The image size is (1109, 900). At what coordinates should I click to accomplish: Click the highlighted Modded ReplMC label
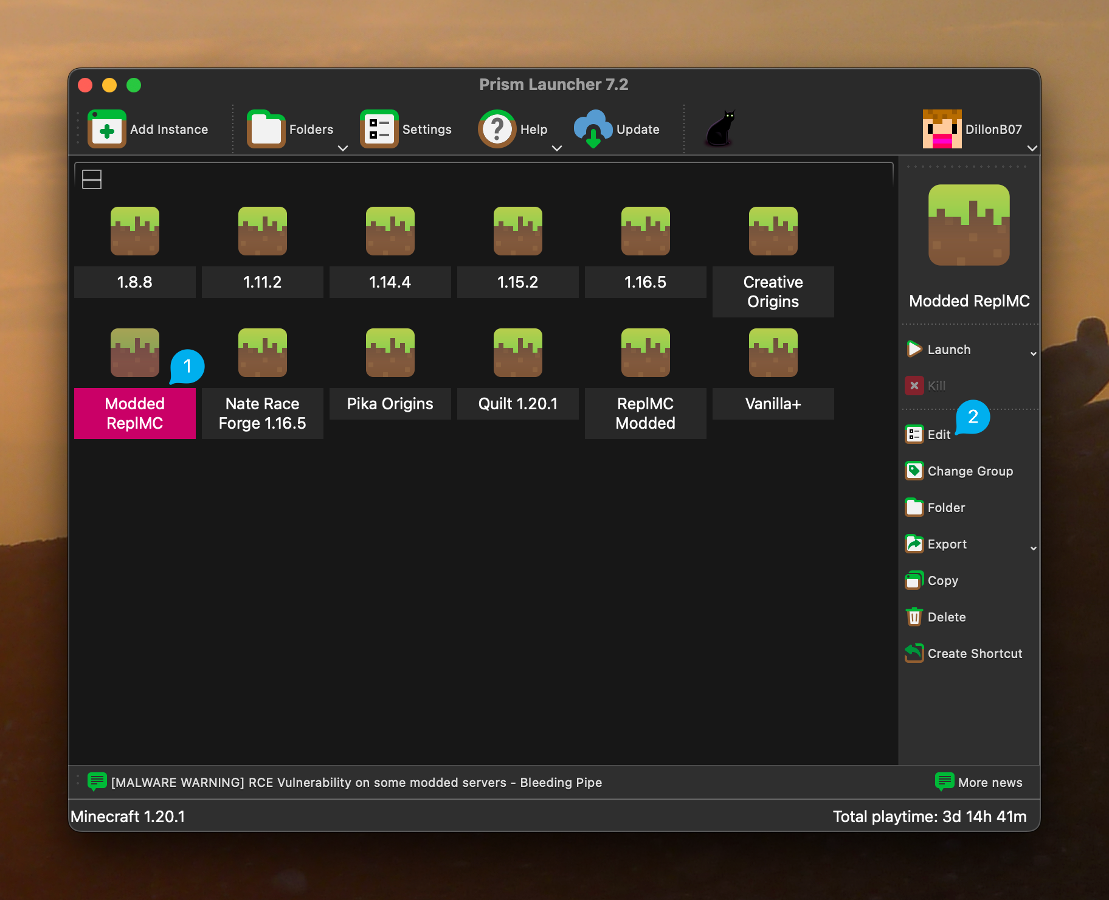[x=135, y=414]
